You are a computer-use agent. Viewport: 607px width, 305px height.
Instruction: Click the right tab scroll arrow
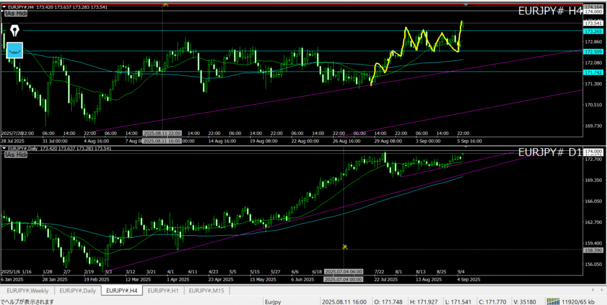(602, 290)
